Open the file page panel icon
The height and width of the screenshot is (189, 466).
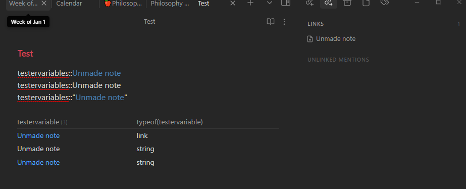click(366, 3)
